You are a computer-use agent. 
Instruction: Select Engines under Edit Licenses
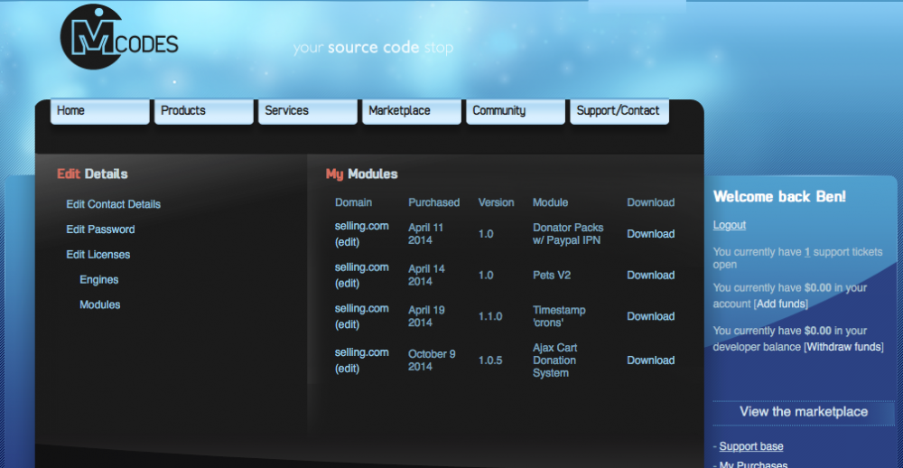click(x=98, y=280)
